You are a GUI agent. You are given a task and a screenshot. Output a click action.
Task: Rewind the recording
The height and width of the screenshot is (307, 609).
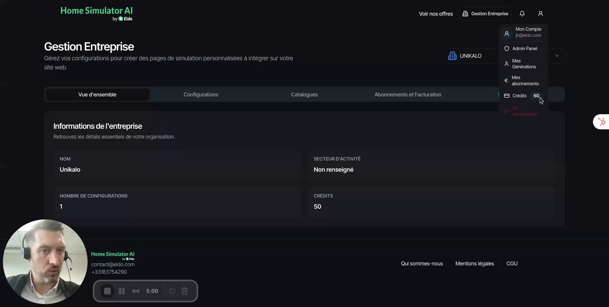[136, 291]
